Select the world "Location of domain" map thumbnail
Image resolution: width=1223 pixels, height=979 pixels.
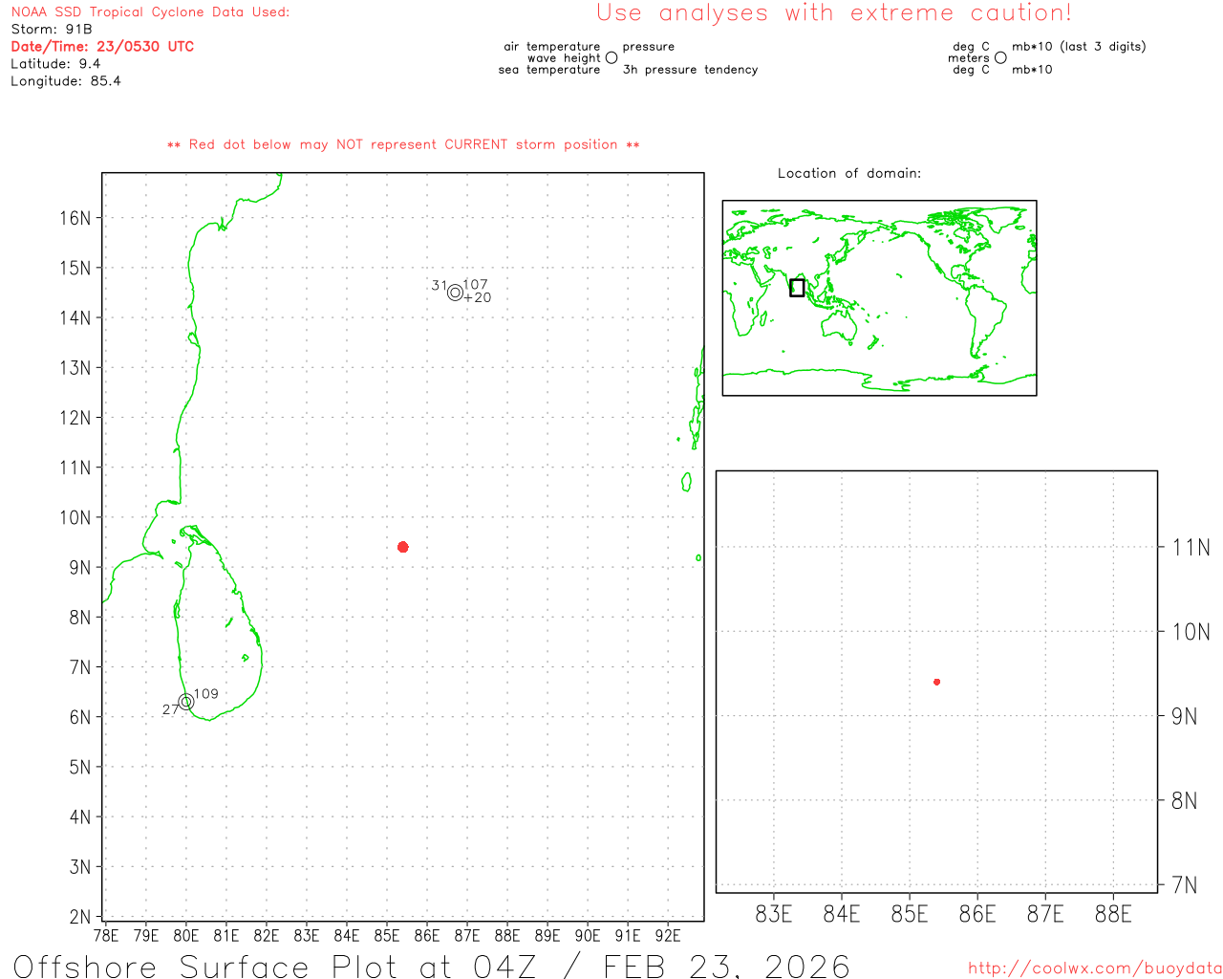click(879, 297)
